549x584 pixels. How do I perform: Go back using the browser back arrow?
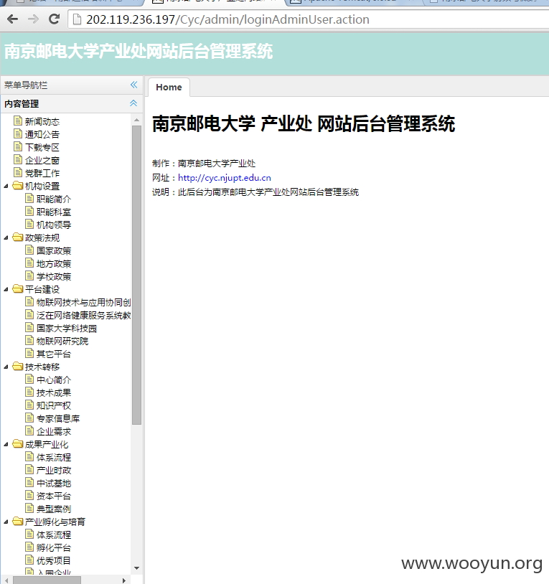12,19
